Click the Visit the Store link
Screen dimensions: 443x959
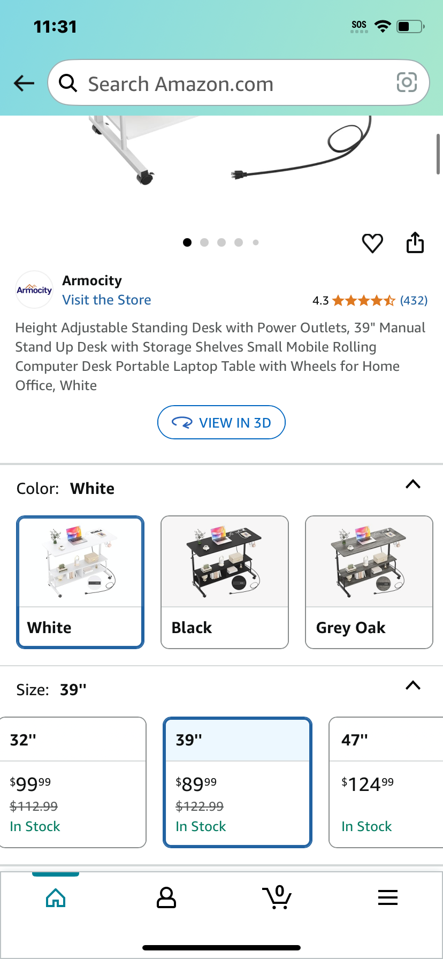pos(107,300)
